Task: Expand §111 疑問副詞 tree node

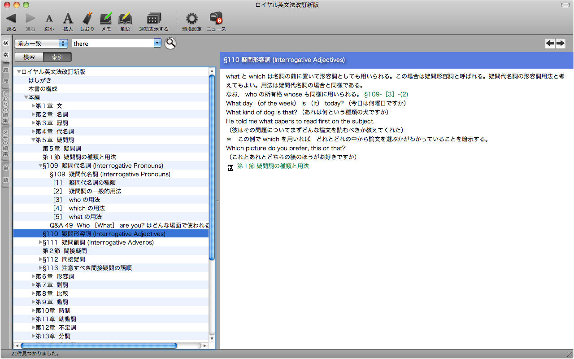Action: point(40,242)
